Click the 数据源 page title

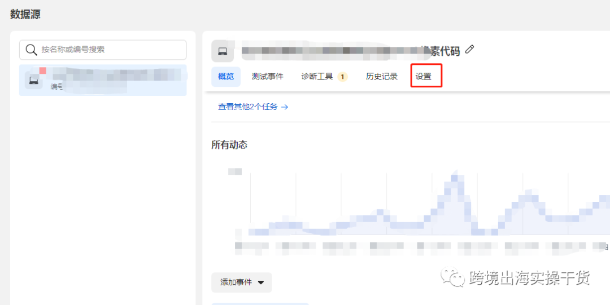25,15
